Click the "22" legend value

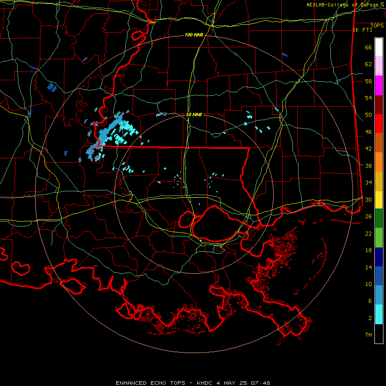368,233
